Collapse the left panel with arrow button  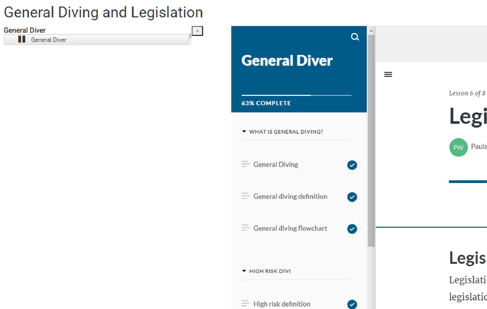[x=197, y=31]
